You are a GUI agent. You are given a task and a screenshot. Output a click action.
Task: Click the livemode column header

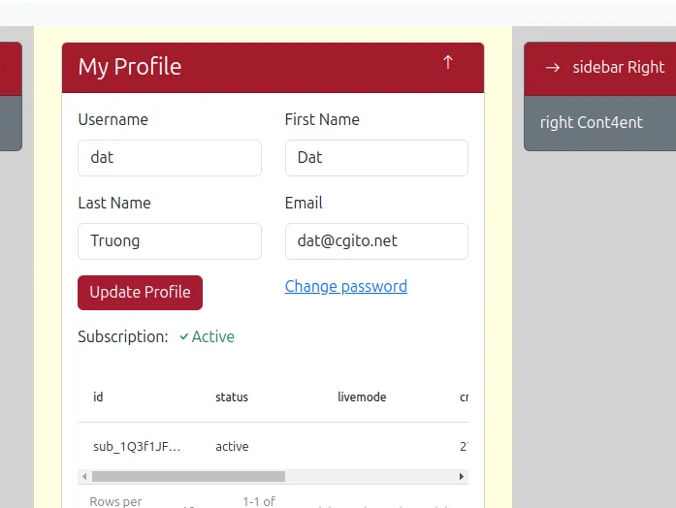pos(362,397)
